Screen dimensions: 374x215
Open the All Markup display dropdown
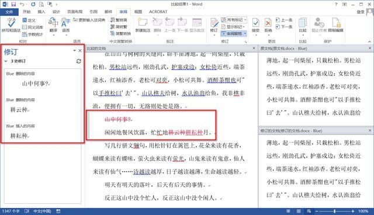point(234,20)
